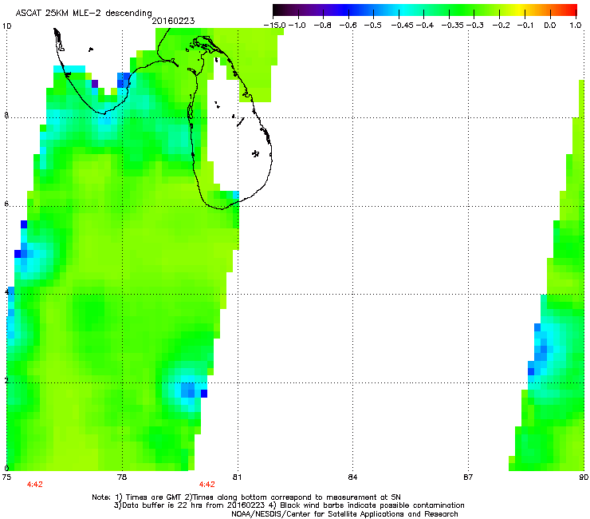
Task: Select the '-0.3' color scale label
Action: [475, 26]
